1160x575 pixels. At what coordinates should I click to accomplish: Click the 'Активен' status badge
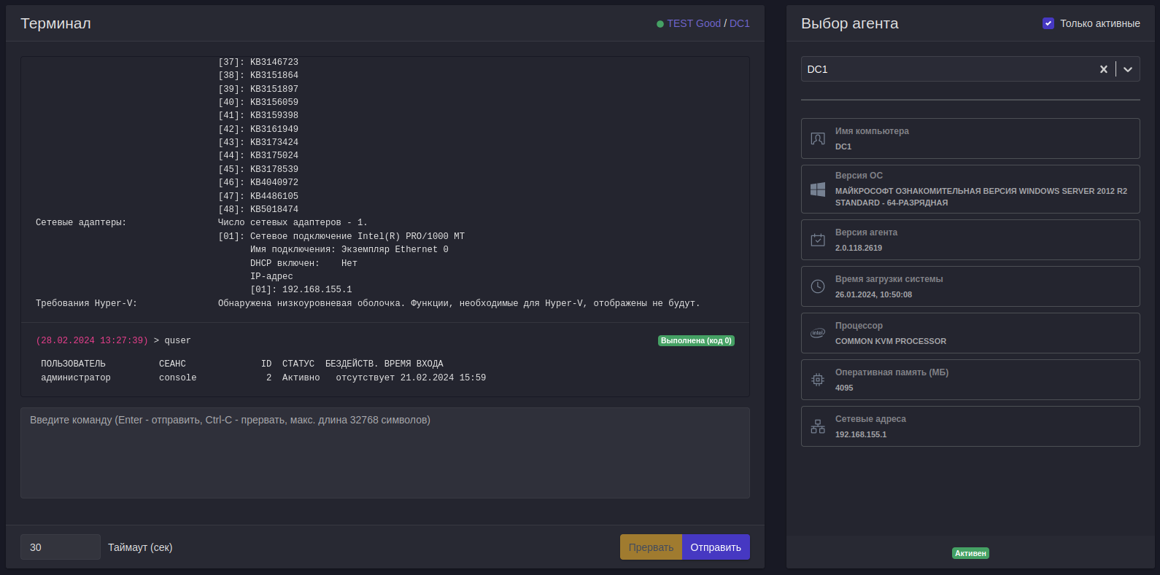970,553
